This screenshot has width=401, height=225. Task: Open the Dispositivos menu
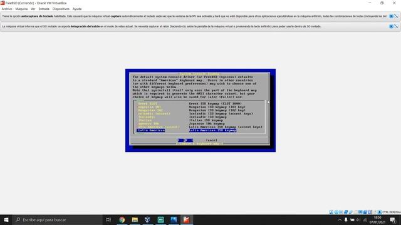point(61,9)
